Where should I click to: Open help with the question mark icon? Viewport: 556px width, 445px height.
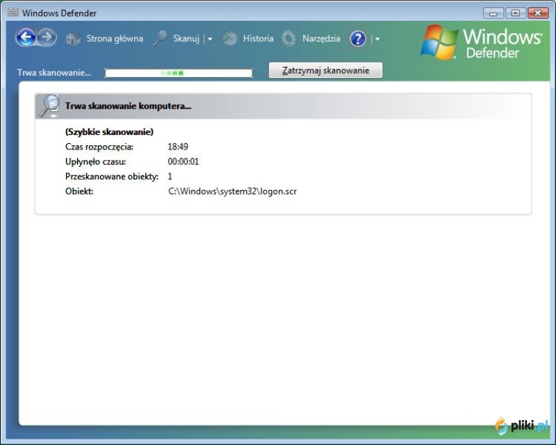(x=358, y=38)
